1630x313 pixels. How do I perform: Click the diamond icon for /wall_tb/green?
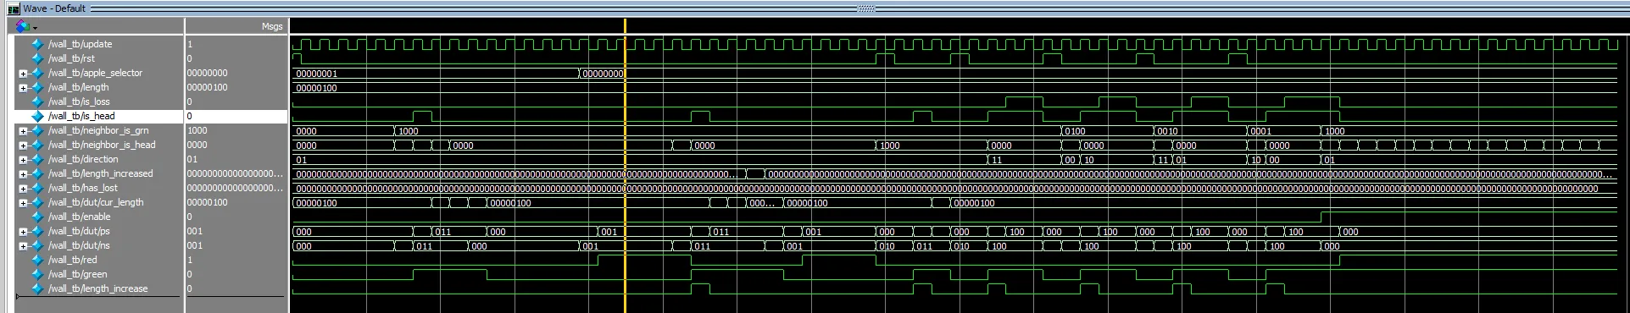pos(37,274)
